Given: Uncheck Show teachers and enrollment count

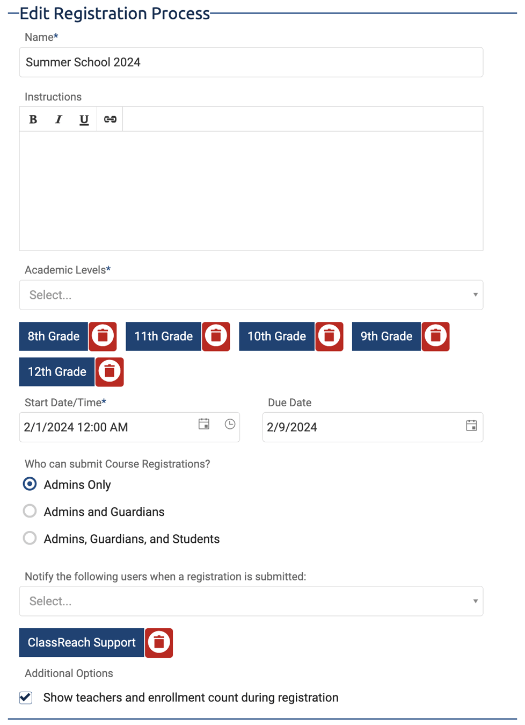Looking at the screenshot, I should tap(26, 698).
